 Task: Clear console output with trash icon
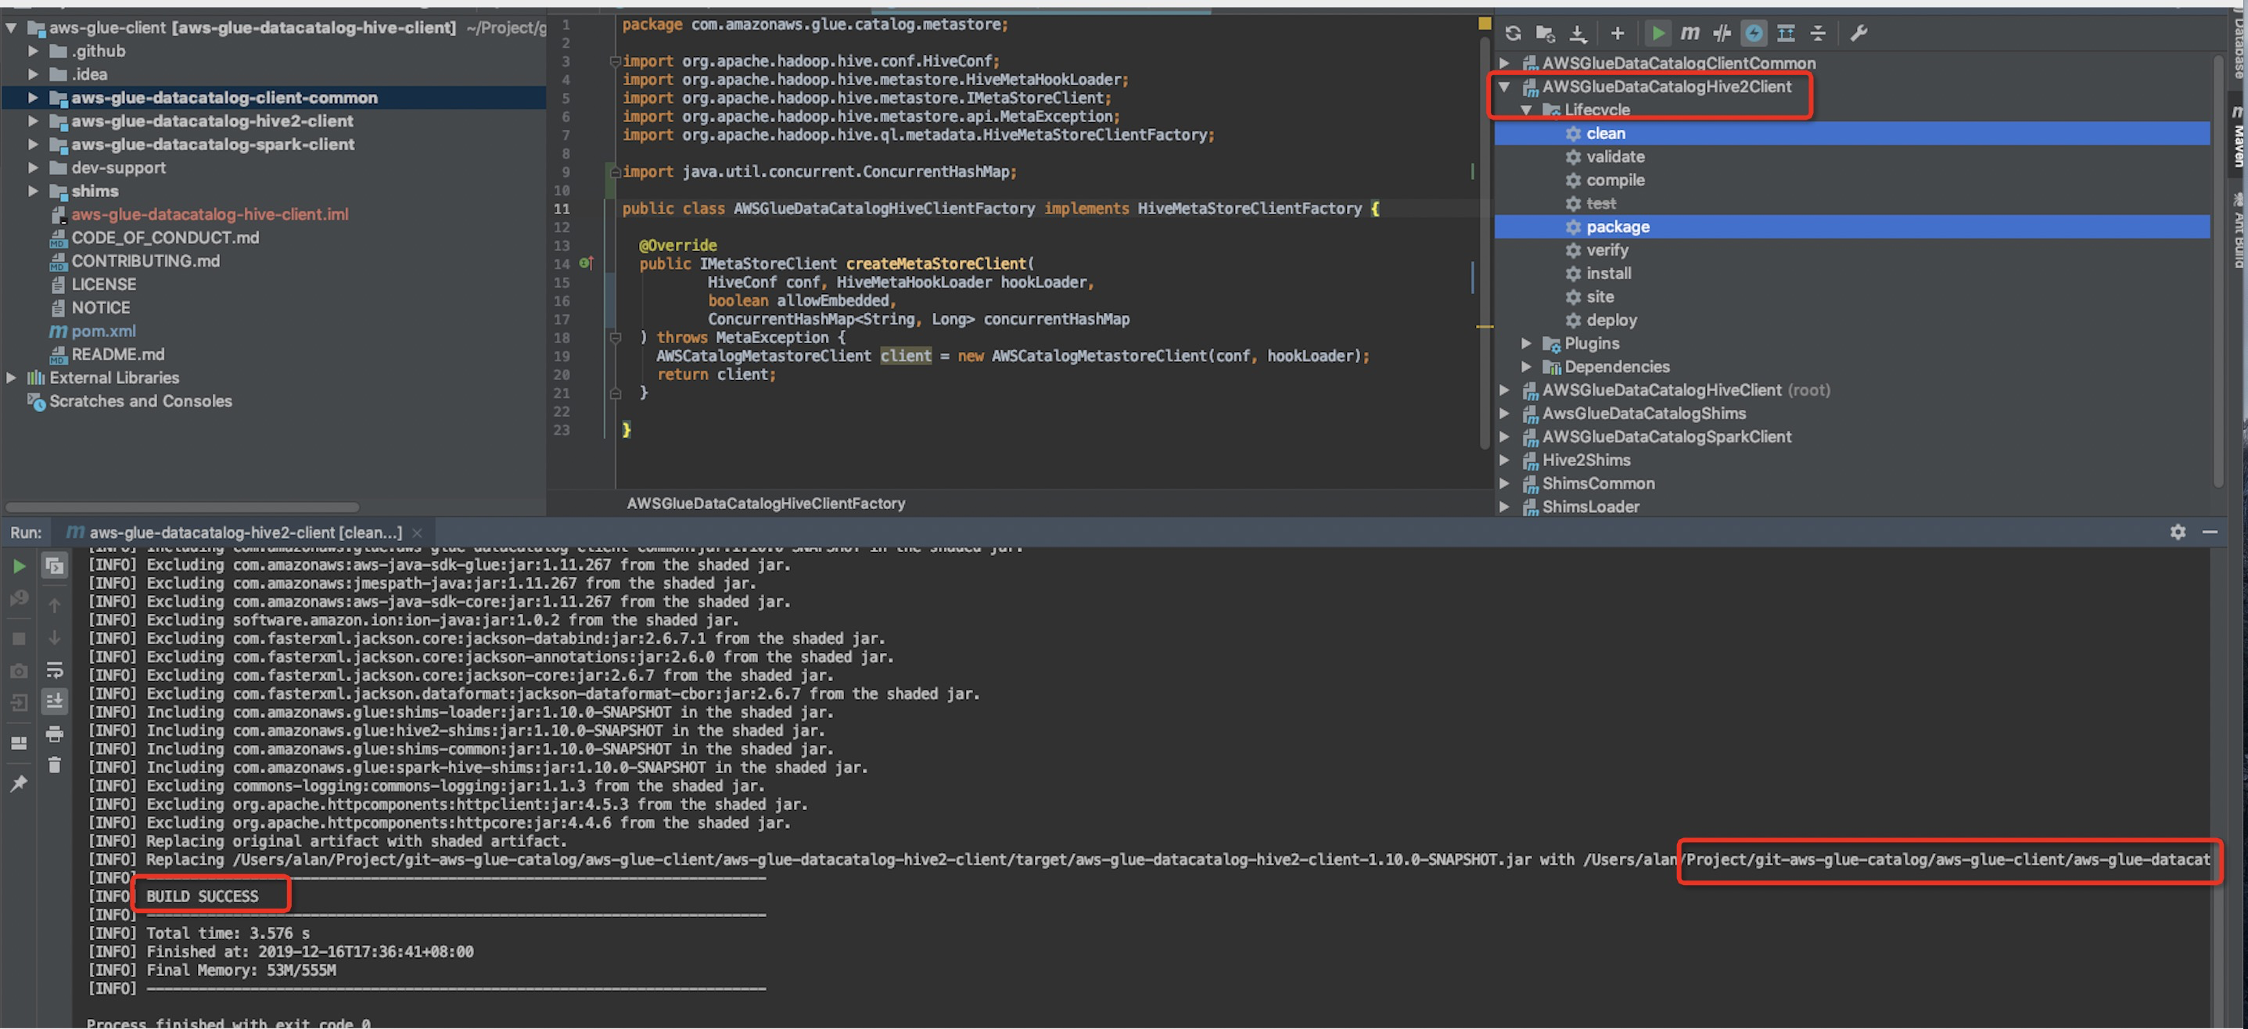pyautogui.click(x=54, y=765)
